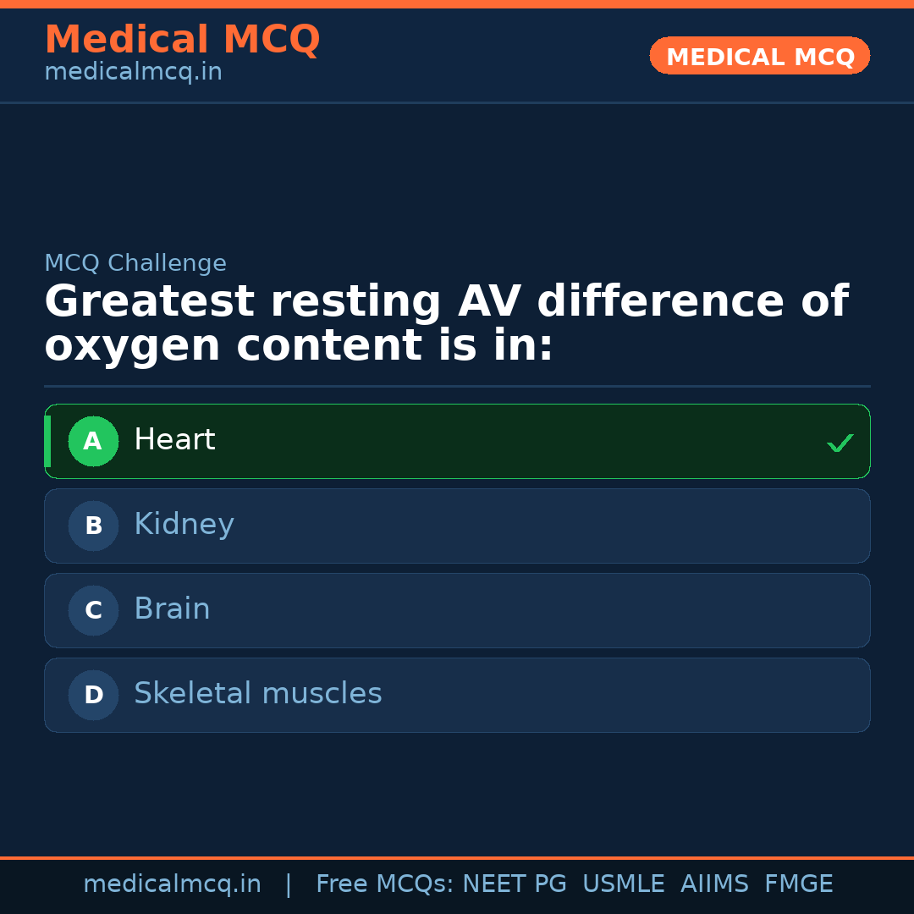Click the FMGE label in footer
Image resolution: width=914 pixels, height=914 pixels.
tap(798, 884)
